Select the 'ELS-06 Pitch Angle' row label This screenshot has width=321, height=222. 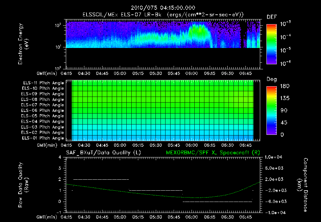[43, 111]
